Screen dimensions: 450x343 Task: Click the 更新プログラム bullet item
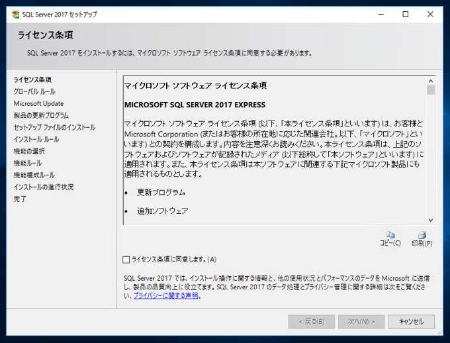[161, 193]
